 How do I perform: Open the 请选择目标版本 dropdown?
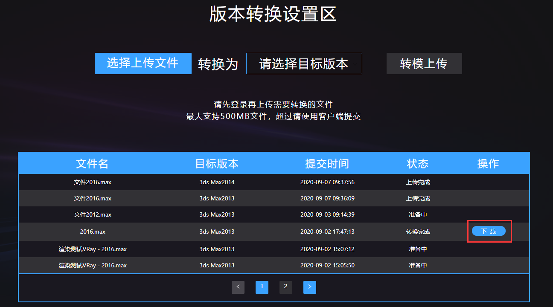tap(304, 64)
